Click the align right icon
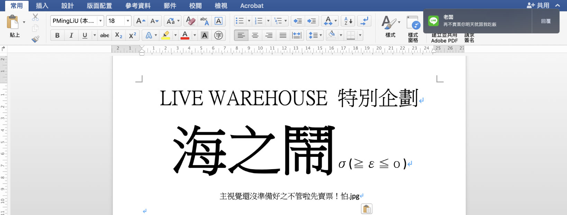The image size is (567, 215). [269, 35]
